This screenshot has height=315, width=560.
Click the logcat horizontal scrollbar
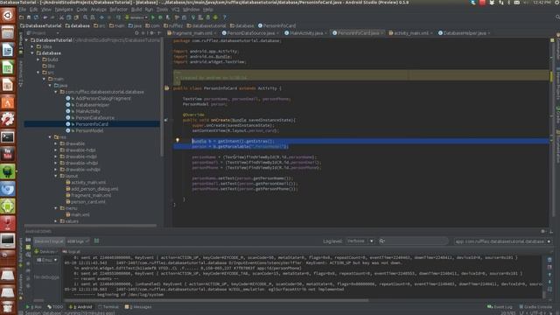click(216, 300)
